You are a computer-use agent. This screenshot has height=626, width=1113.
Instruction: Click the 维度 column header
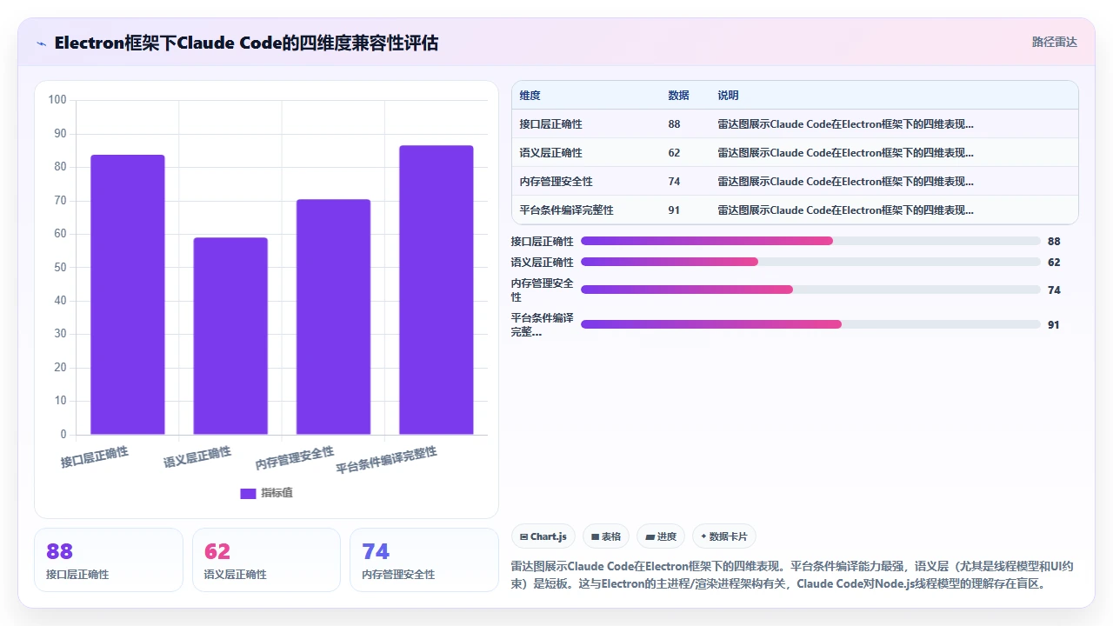530,96
